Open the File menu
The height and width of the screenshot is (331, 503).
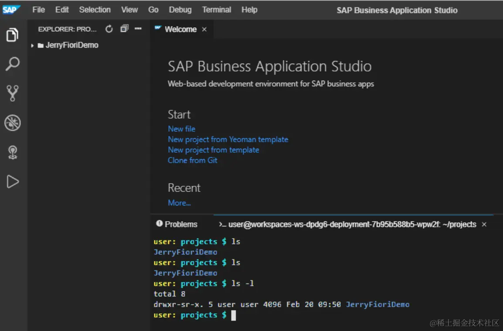coord(38,10)
